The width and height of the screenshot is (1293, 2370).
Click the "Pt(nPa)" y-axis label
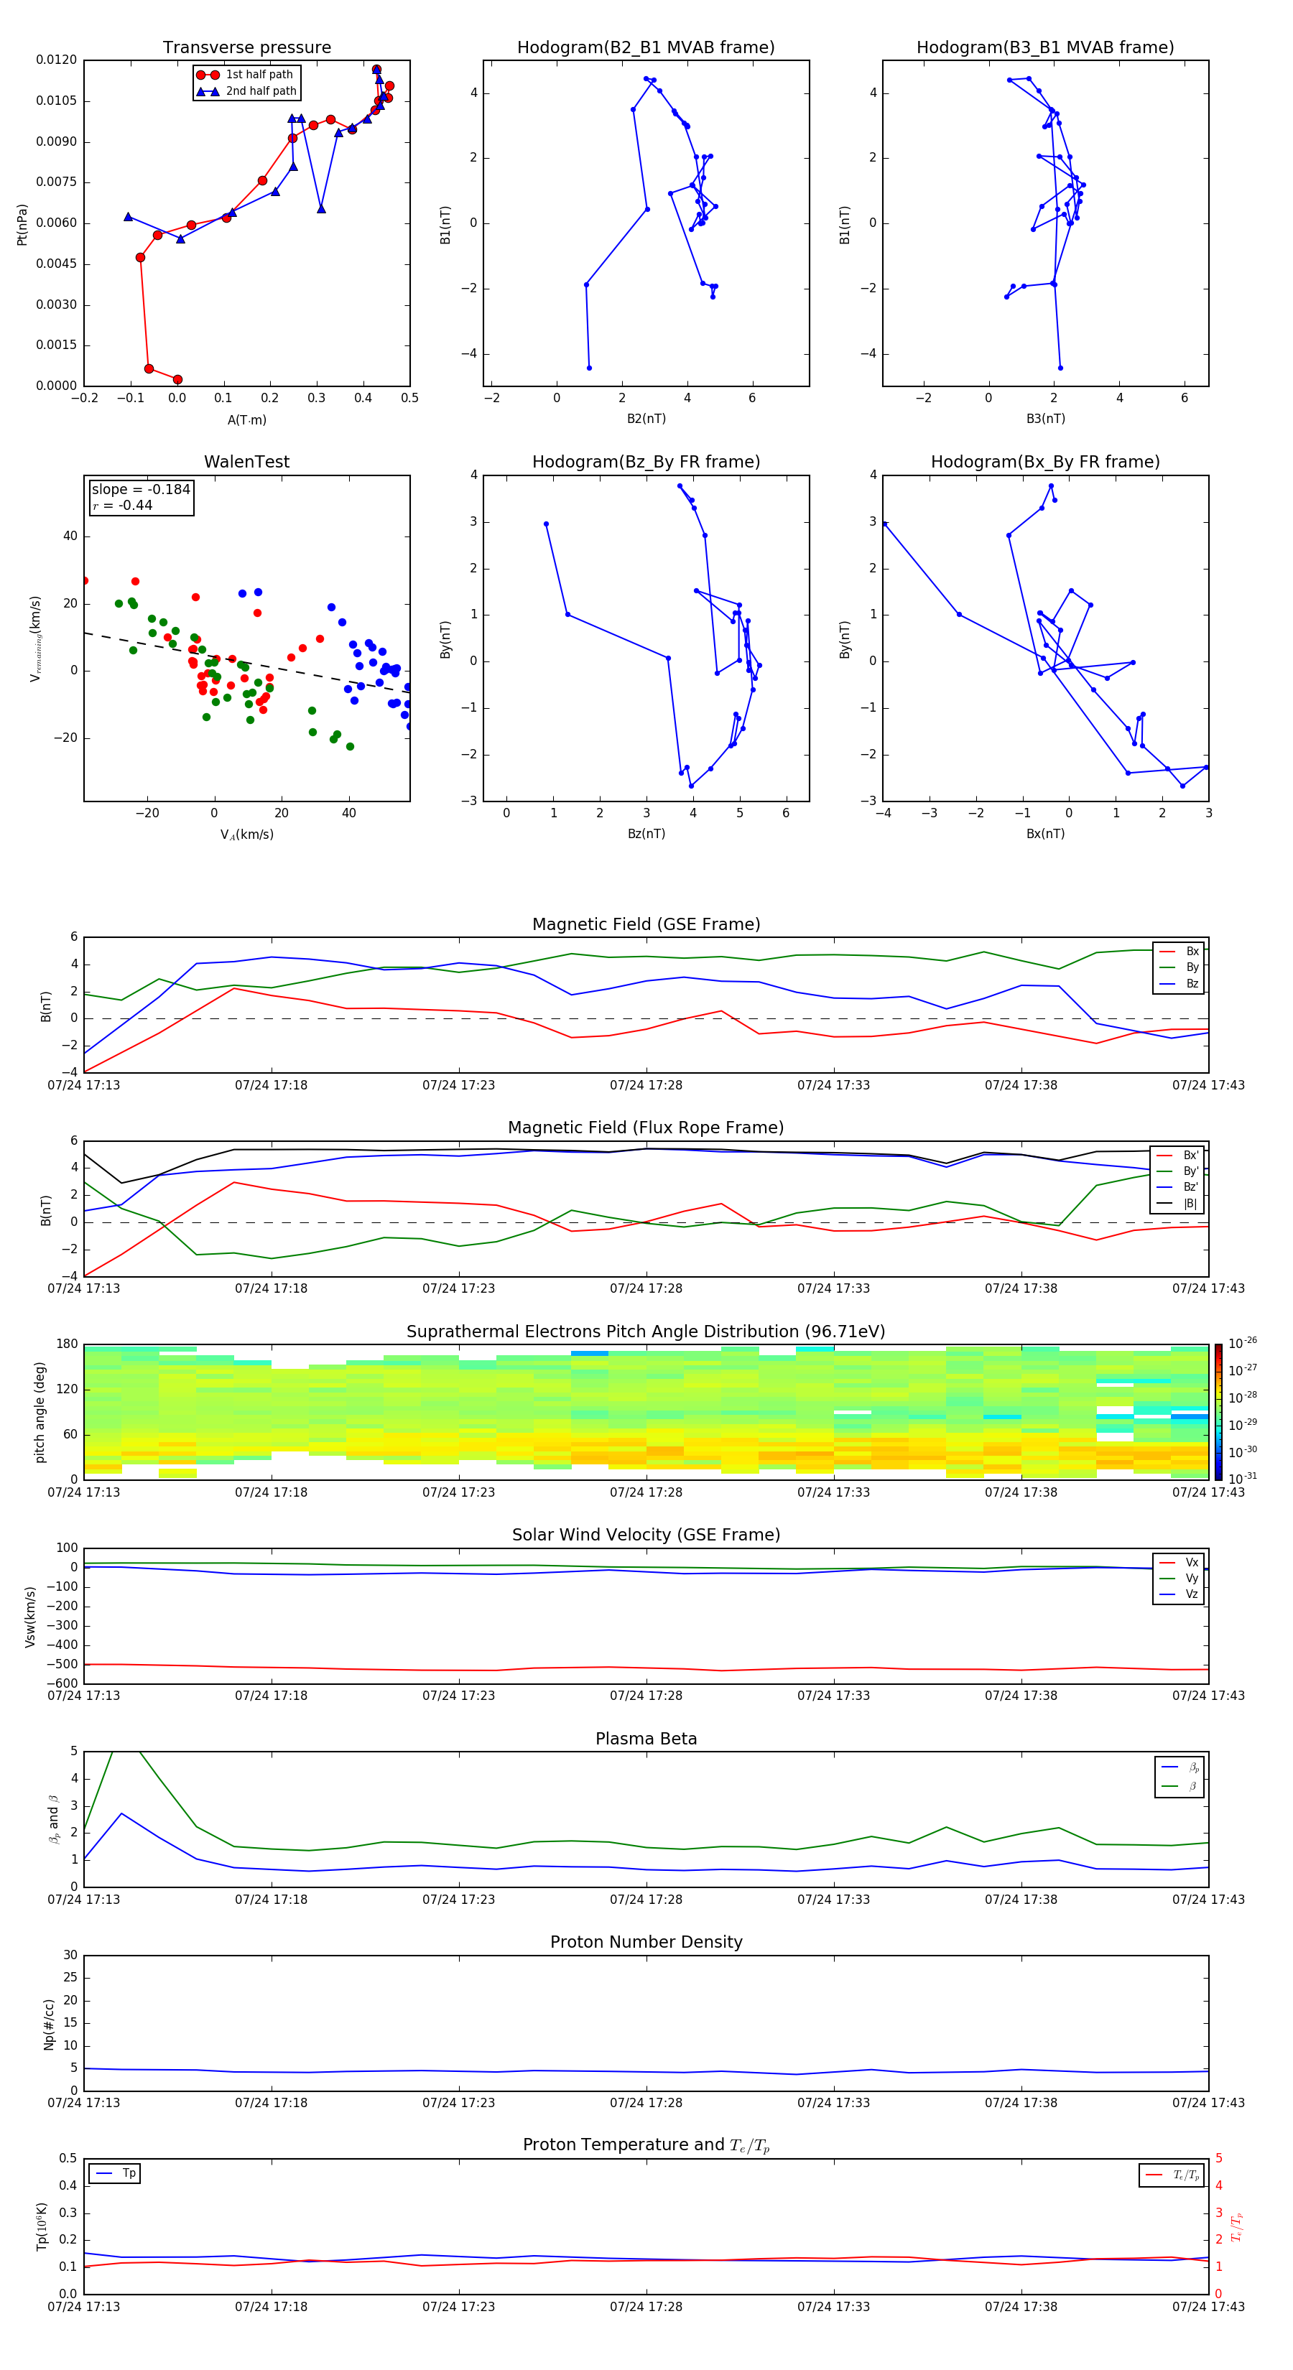pyautogui.click(x=22, y=225)
